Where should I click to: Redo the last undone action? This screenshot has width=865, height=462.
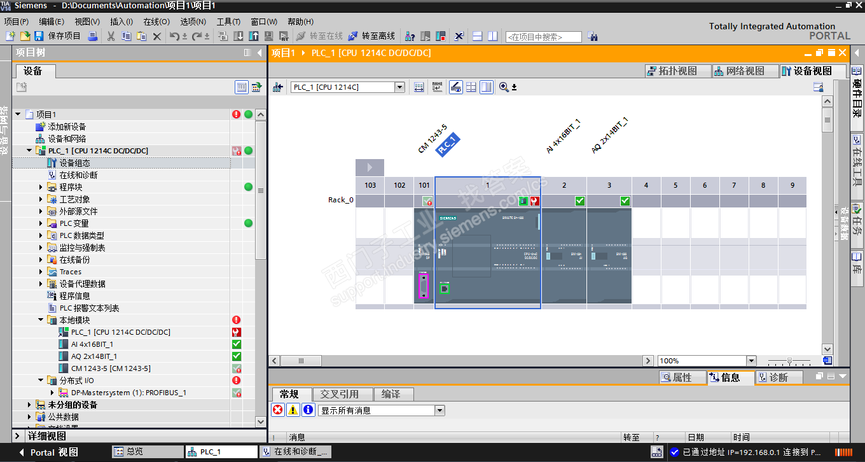pos(197,36)
